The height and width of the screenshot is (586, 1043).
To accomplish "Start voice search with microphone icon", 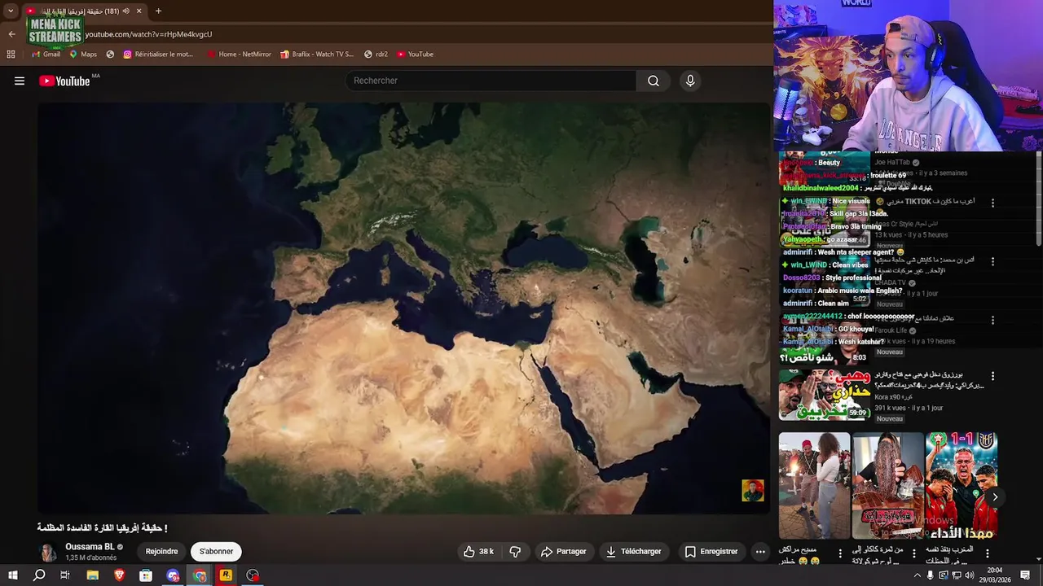I will (x=690, y=81).
